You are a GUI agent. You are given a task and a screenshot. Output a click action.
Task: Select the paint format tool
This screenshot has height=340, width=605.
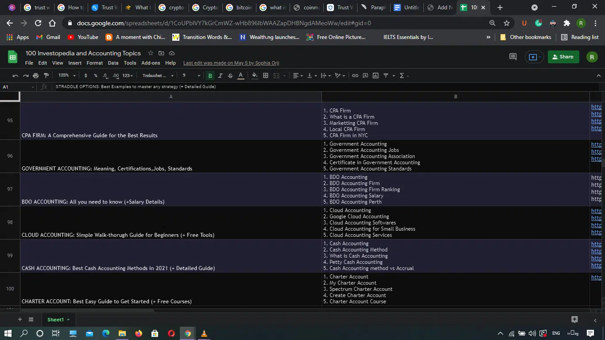[46, 76]
